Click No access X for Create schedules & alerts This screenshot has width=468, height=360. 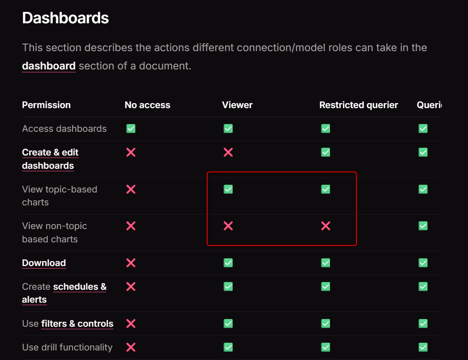coord(131,286)
